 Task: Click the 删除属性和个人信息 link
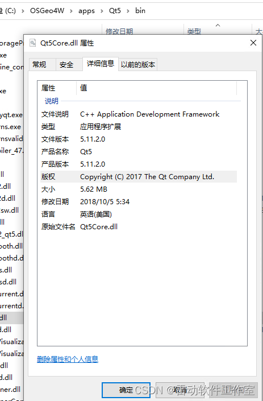(x=68, y=359)
